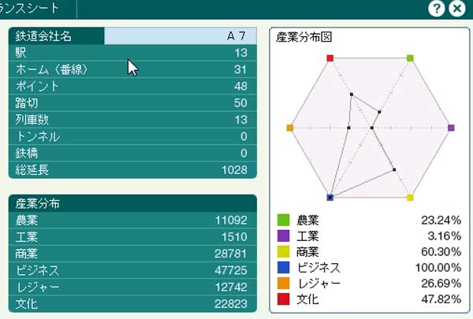Click the blue business vertex on radar chart
The width and height of the screenshot is (473, 319).
tap(330, 197)
